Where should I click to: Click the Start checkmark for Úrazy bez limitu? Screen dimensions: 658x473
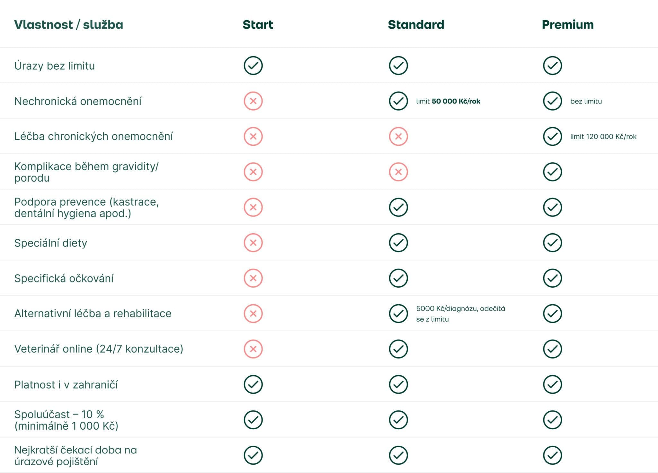click(x=253, y=66)
